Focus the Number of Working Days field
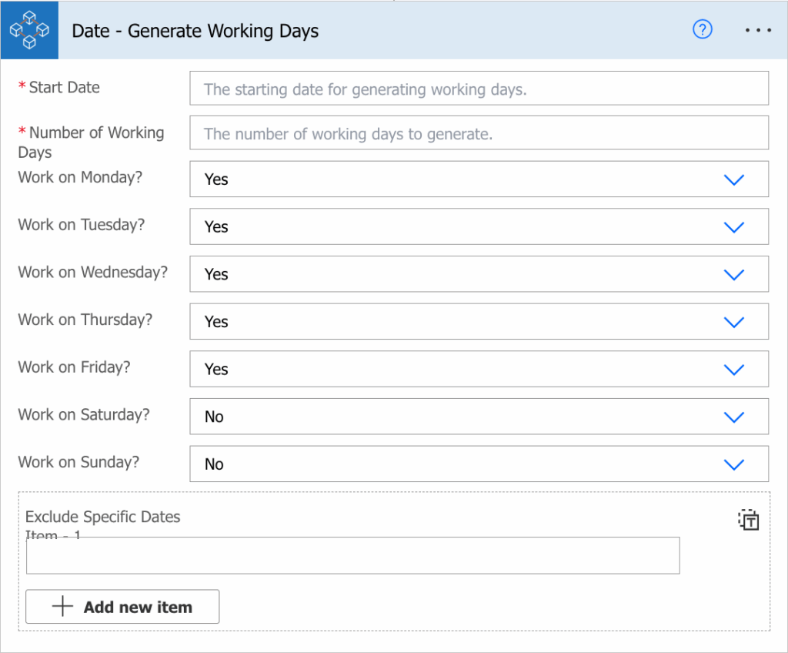788x653 pixels. pos(479,132)
